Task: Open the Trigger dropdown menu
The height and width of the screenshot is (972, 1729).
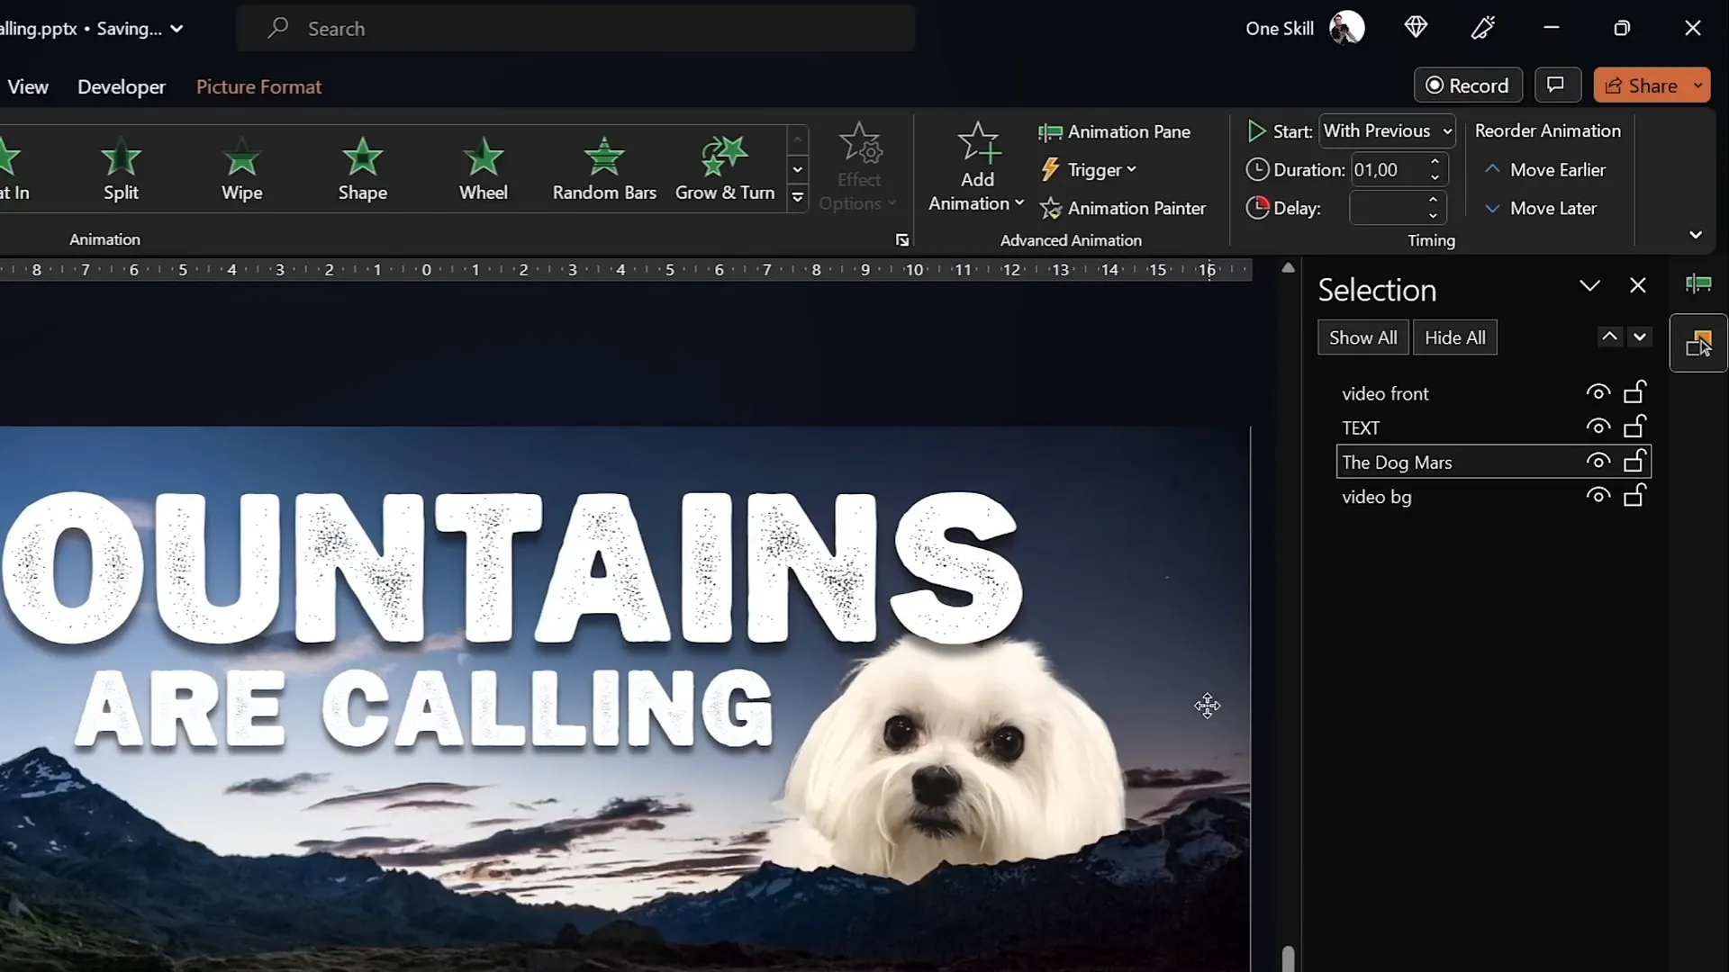Action: [x=1090, y=169]
